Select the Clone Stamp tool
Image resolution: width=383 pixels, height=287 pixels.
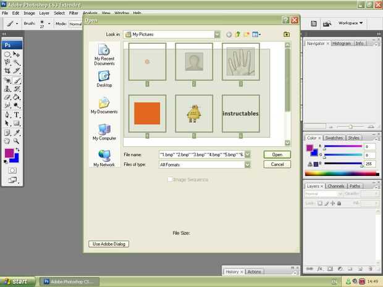(7, 89)
